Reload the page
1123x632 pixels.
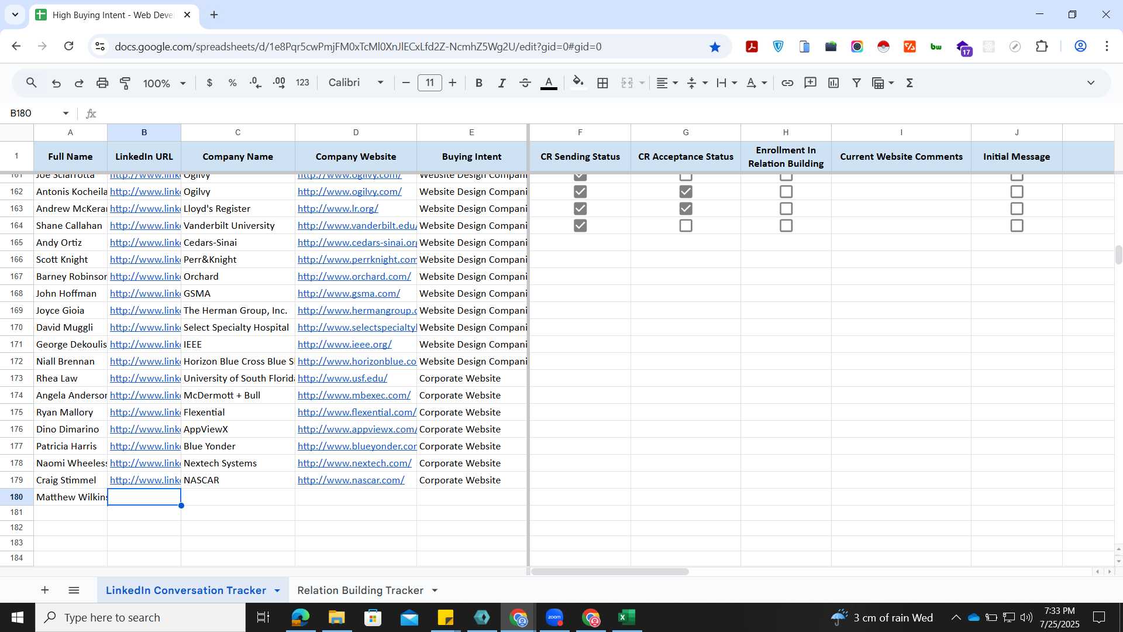(68, 46)
